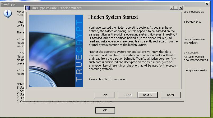Screen dimensions: 213x118
Task: Click the blue information icon in TrueCrypt dialog
Action: click(8, 14)
